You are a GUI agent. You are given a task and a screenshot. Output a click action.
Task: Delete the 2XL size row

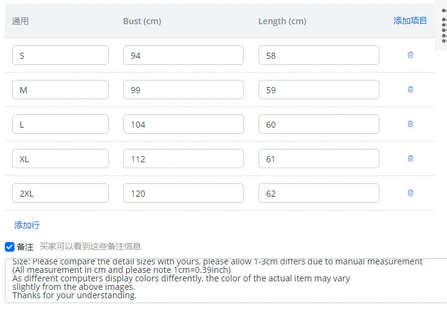411,193
